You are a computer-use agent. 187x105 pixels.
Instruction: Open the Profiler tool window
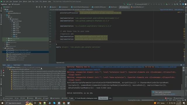pyautogui.click(x=64, y=98)
